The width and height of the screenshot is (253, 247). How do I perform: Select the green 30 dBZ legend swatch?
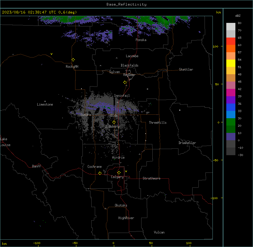pos(231,122)
